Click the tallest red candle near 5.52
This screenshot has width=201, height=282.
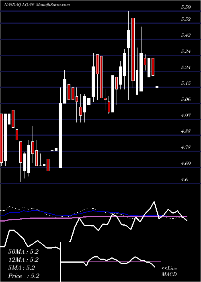133,49
